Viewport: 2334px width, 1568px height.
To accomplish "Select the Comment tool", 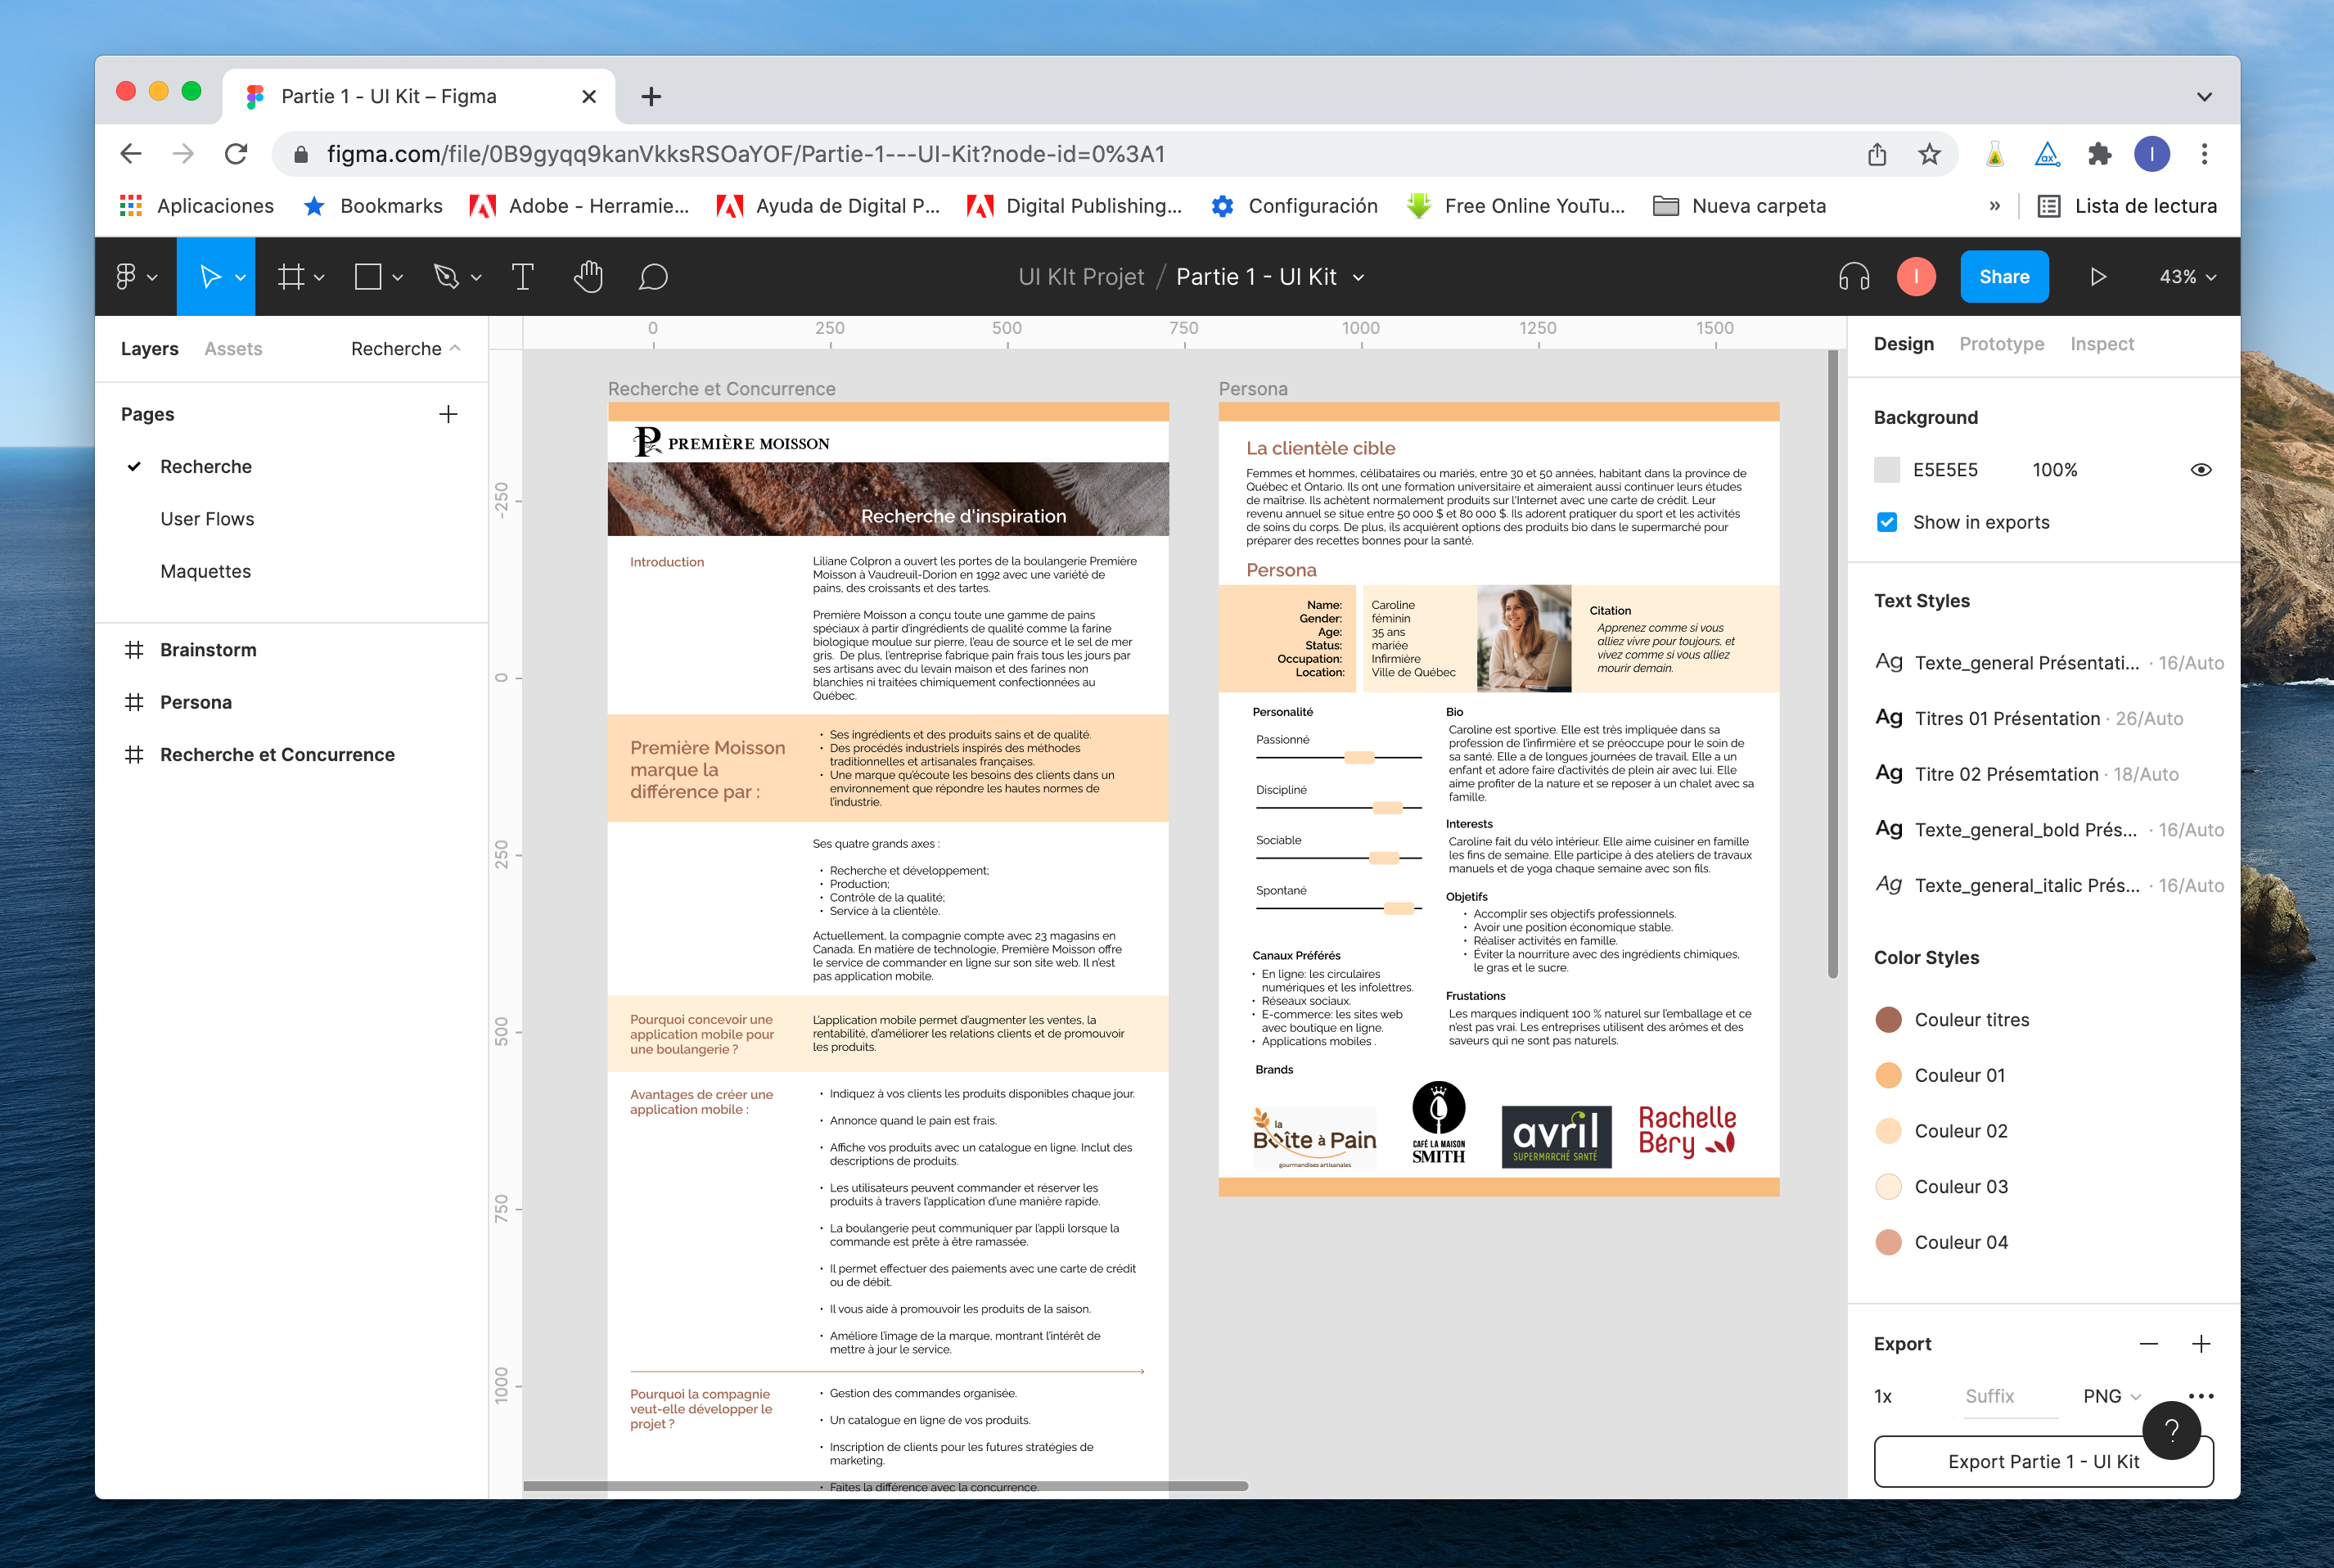I will pos(653,277).
